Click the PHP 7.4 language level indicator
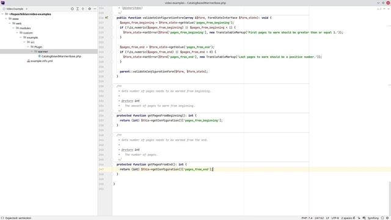This screenshot has width=391, height=220. [x=307, y=218]
